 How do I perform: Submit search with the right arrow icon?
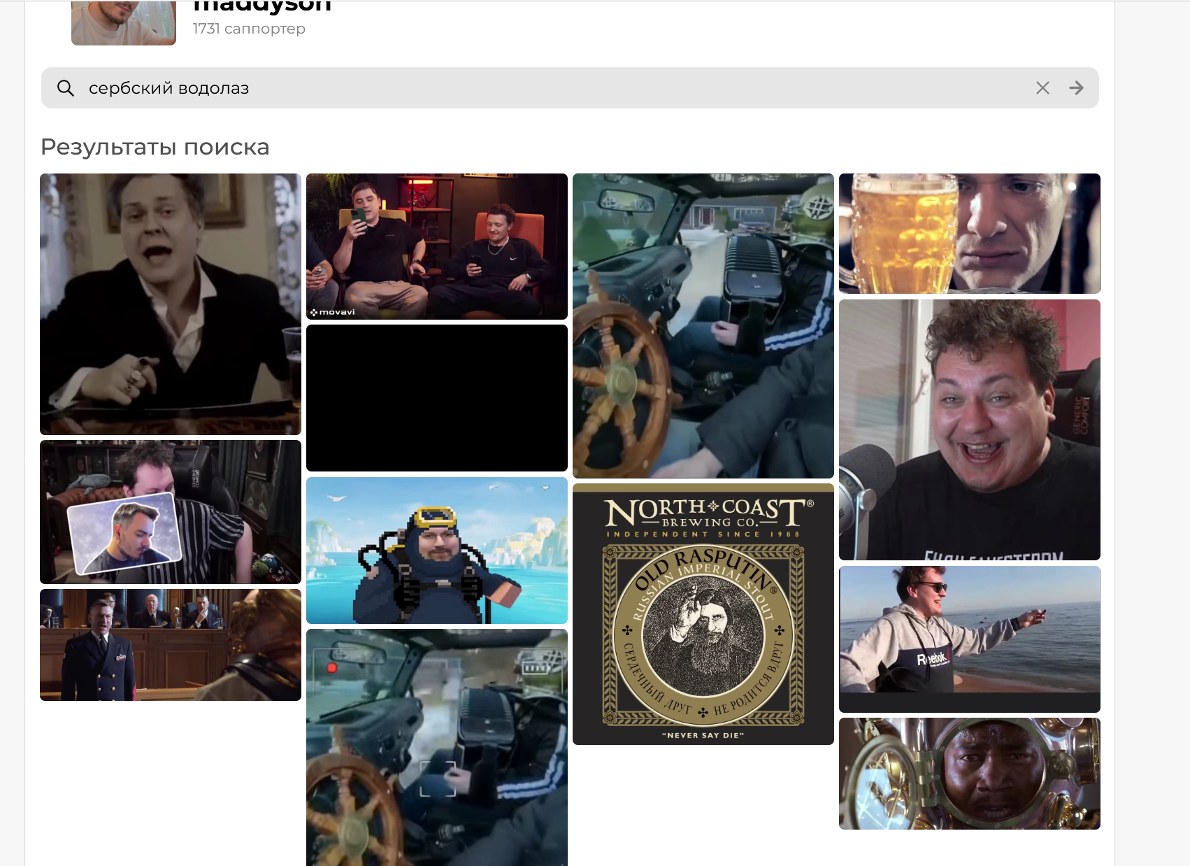coord(1076,88)
